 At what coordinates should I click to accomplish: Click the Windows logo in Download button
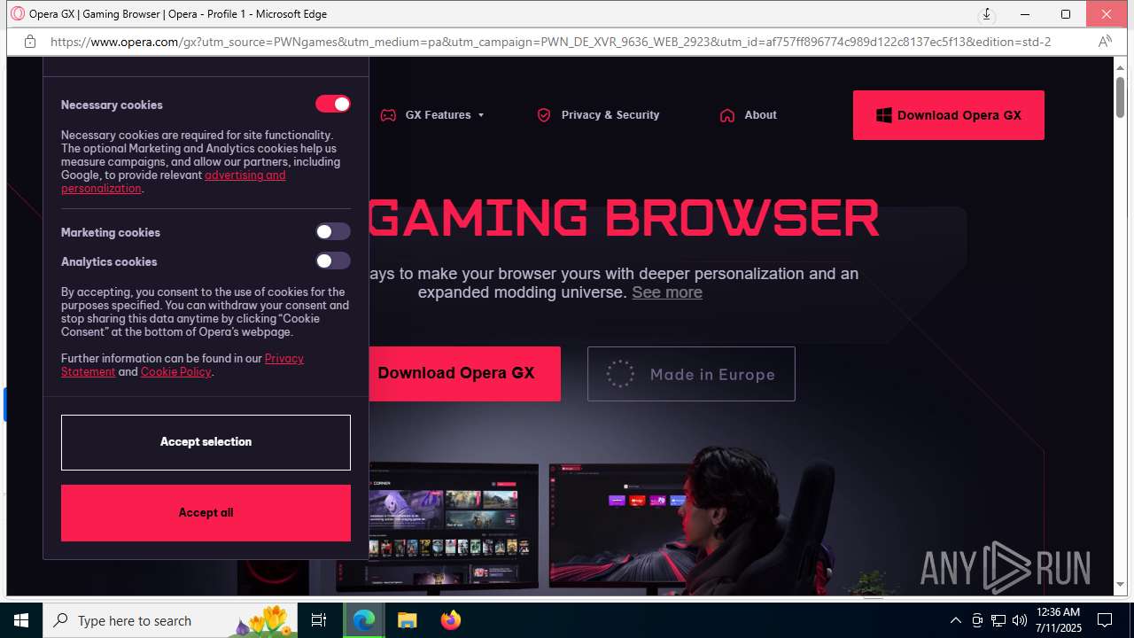[883, 115]
